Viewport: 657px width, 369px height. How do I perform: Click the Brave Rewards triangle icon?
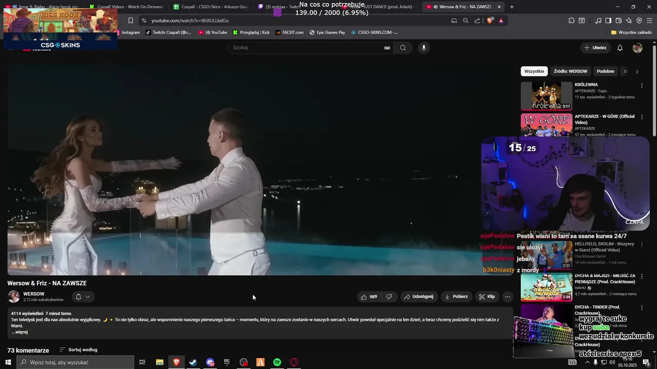pos(501,20)
